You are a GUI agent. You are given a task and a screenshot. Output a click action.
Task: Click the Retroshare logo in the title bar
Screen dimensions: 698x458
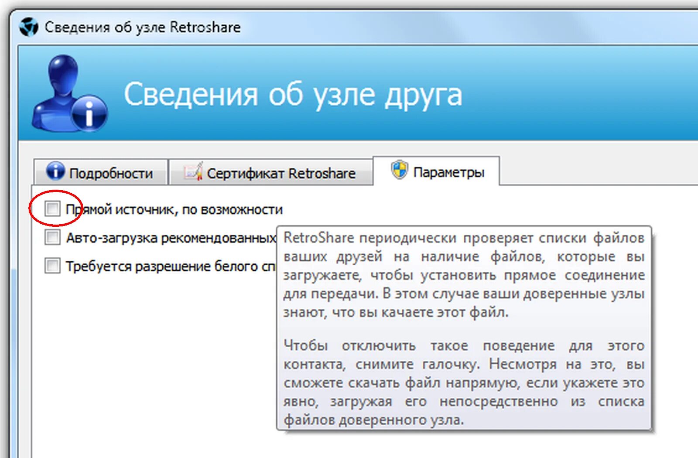[29, 27]
